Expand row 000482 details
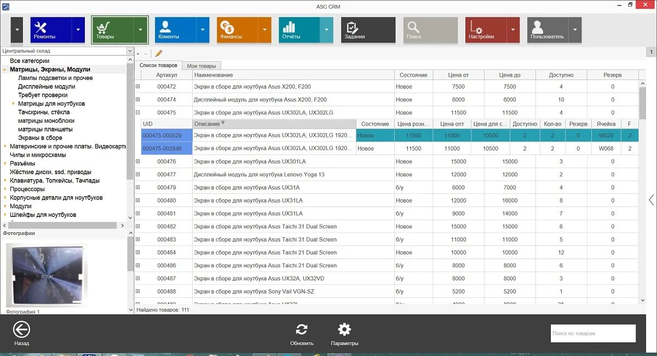Screen dimensions: 657x356 click(138, 226)
